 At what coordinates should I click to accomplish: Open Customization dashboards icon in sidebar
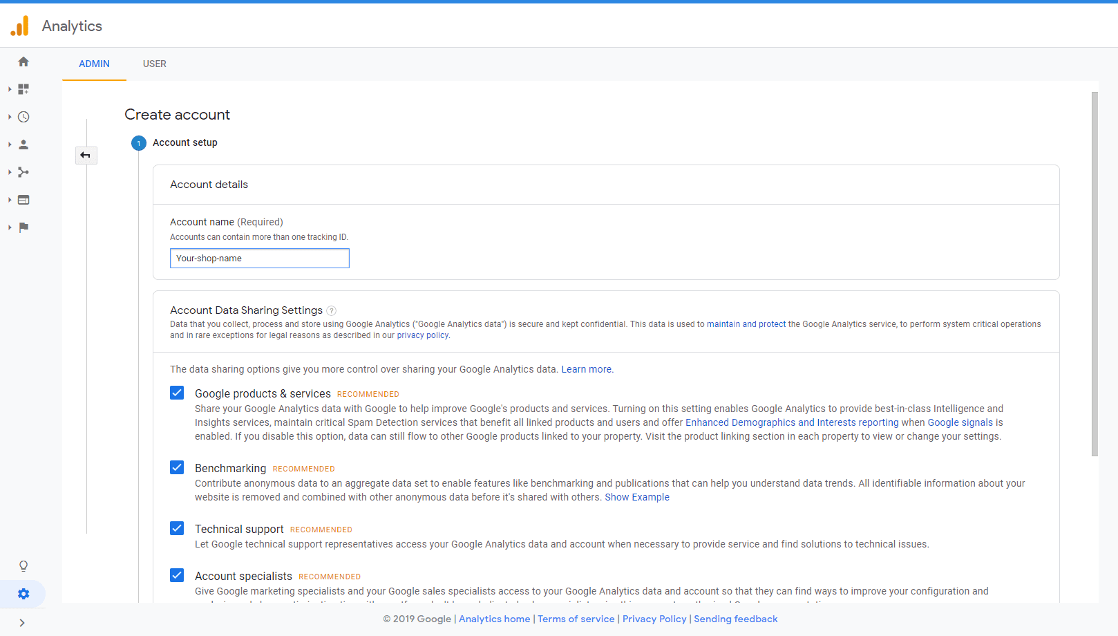coord(23,89)
